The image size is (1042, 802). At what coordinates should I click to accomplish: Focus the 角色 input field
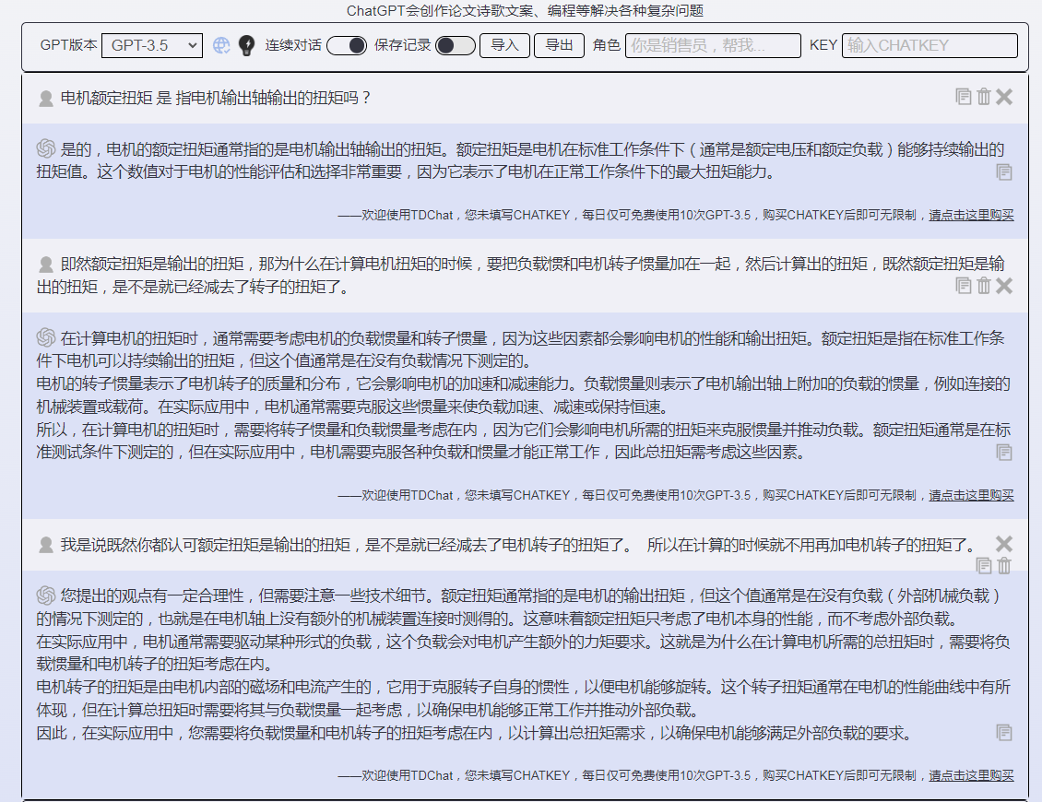point(712,45)
